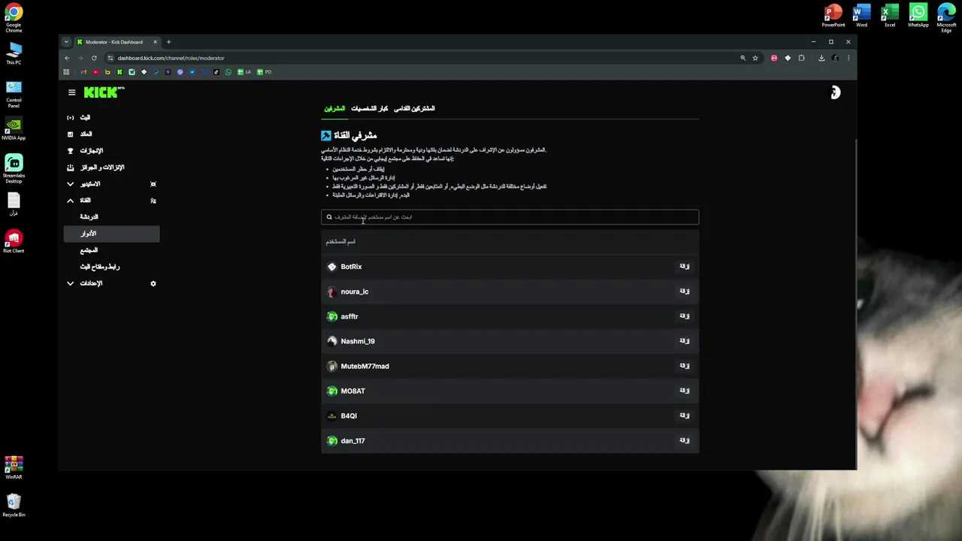Open the Kick hamburger menu

71,92
